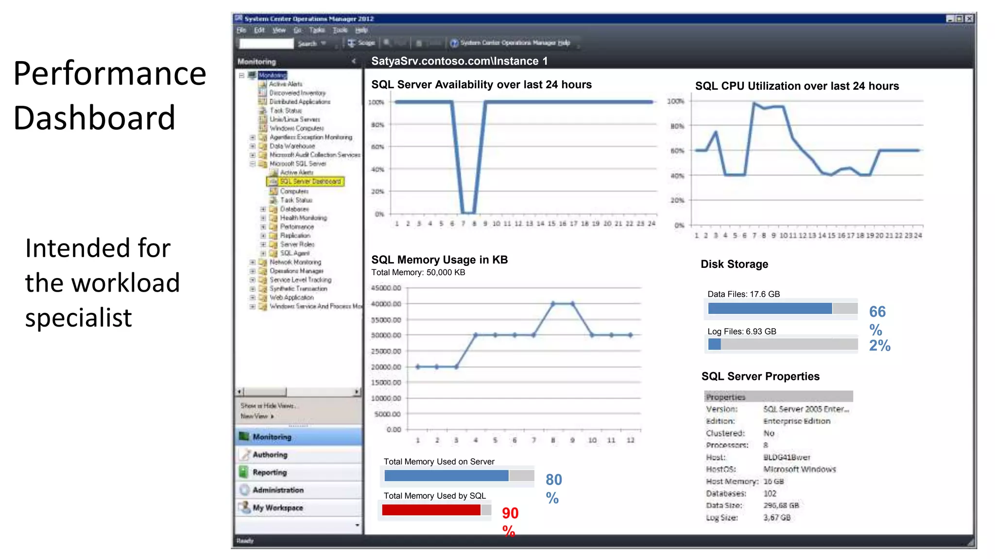This screenshot has height=559, width=995.
Task: Click the SQL Server Dashboard view icon
Action: click(274, 181)
